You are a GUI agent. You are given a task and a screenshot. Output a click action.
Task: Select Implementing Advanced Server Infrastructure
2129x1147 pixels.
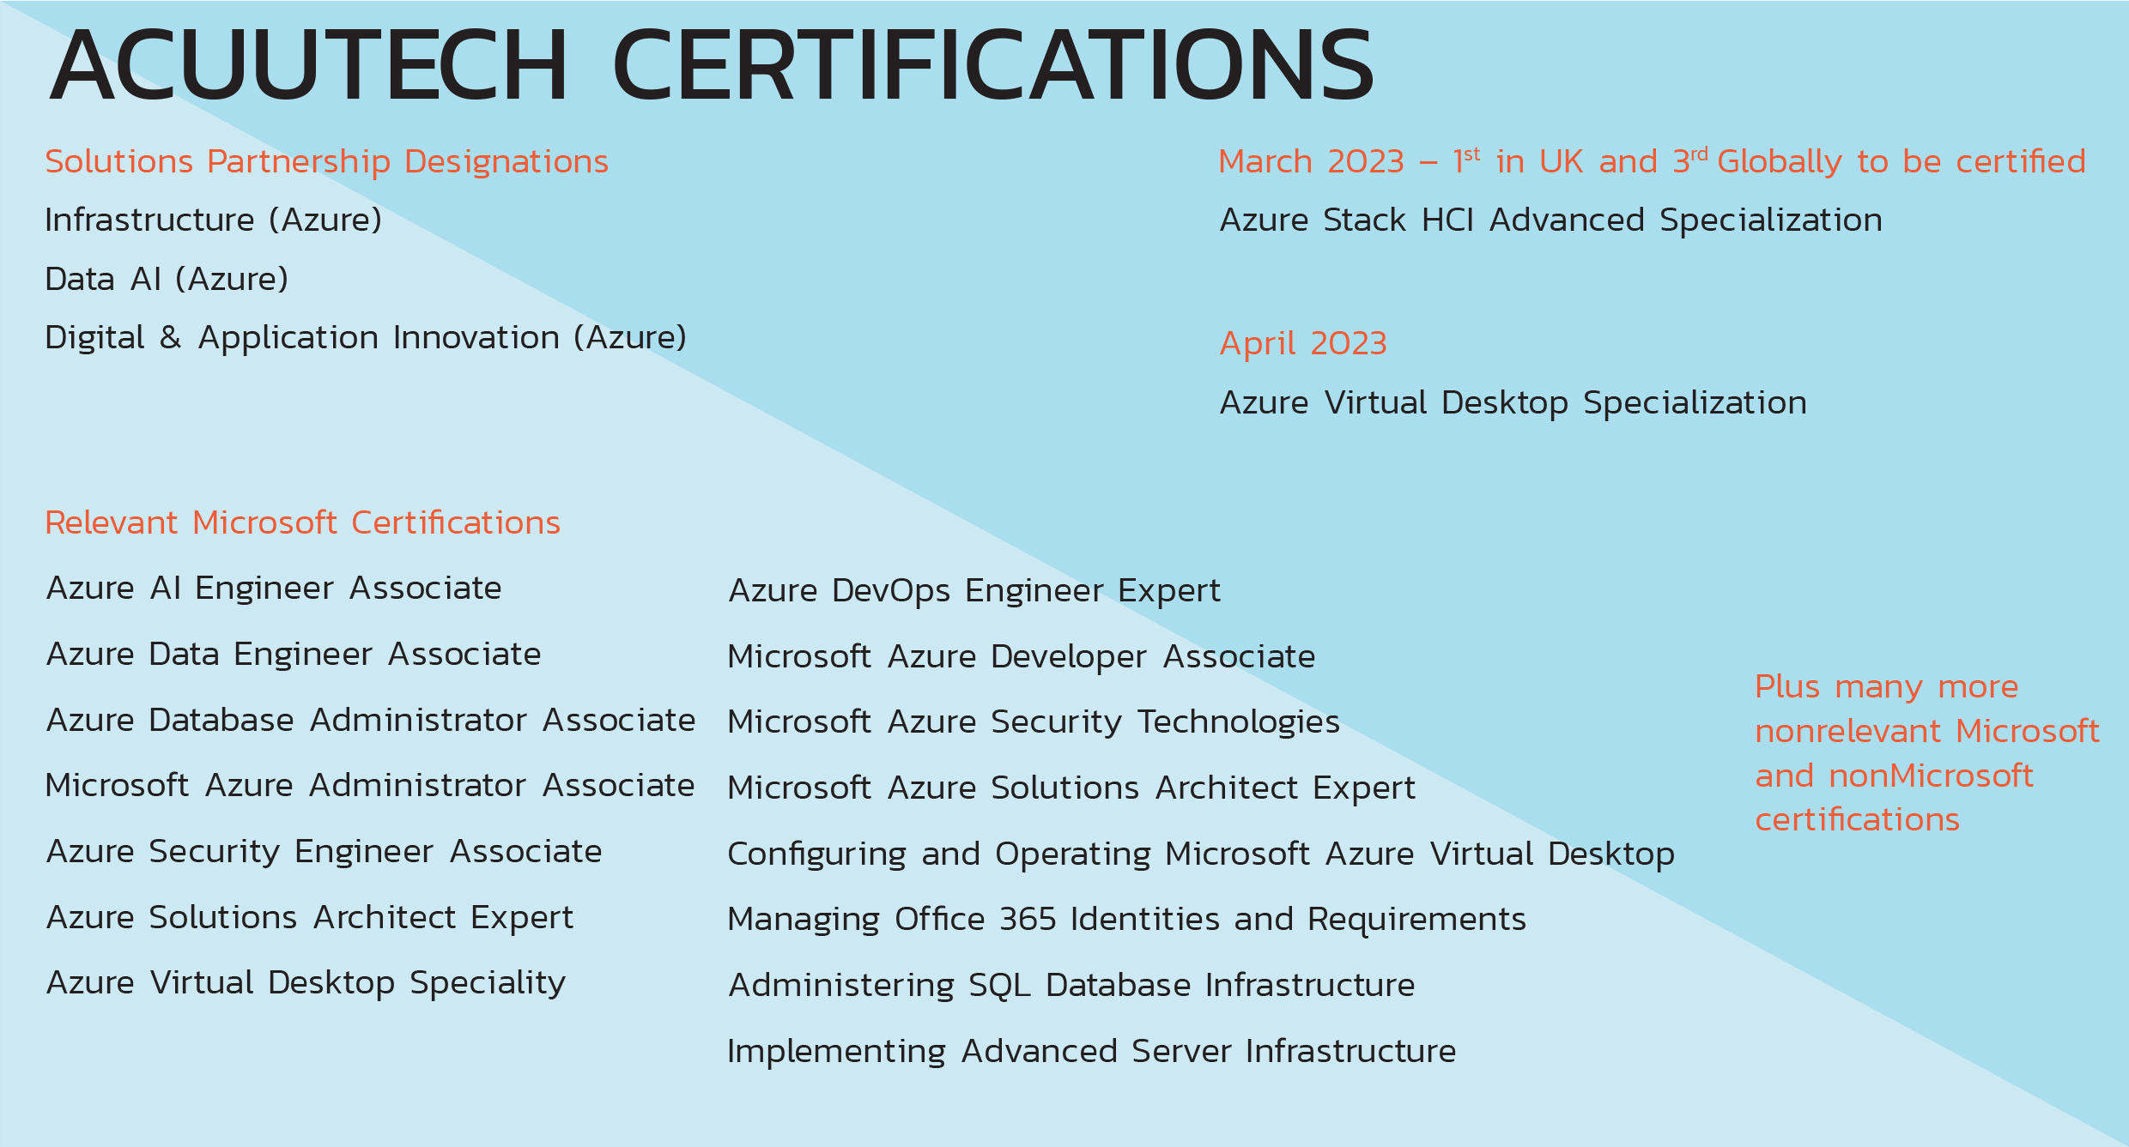[x=1092, y=1052]
